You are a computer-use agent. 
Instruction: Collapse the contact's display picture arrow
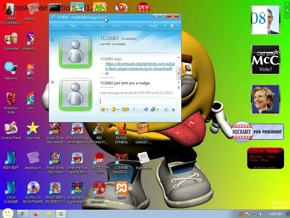tap(52, 39)
